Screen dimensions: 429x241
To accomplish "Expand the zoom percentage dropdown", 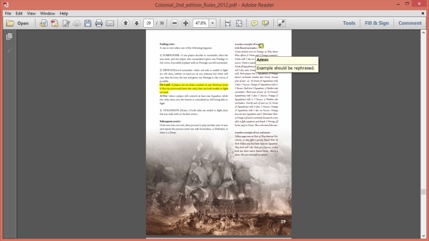I will [213, 23].
